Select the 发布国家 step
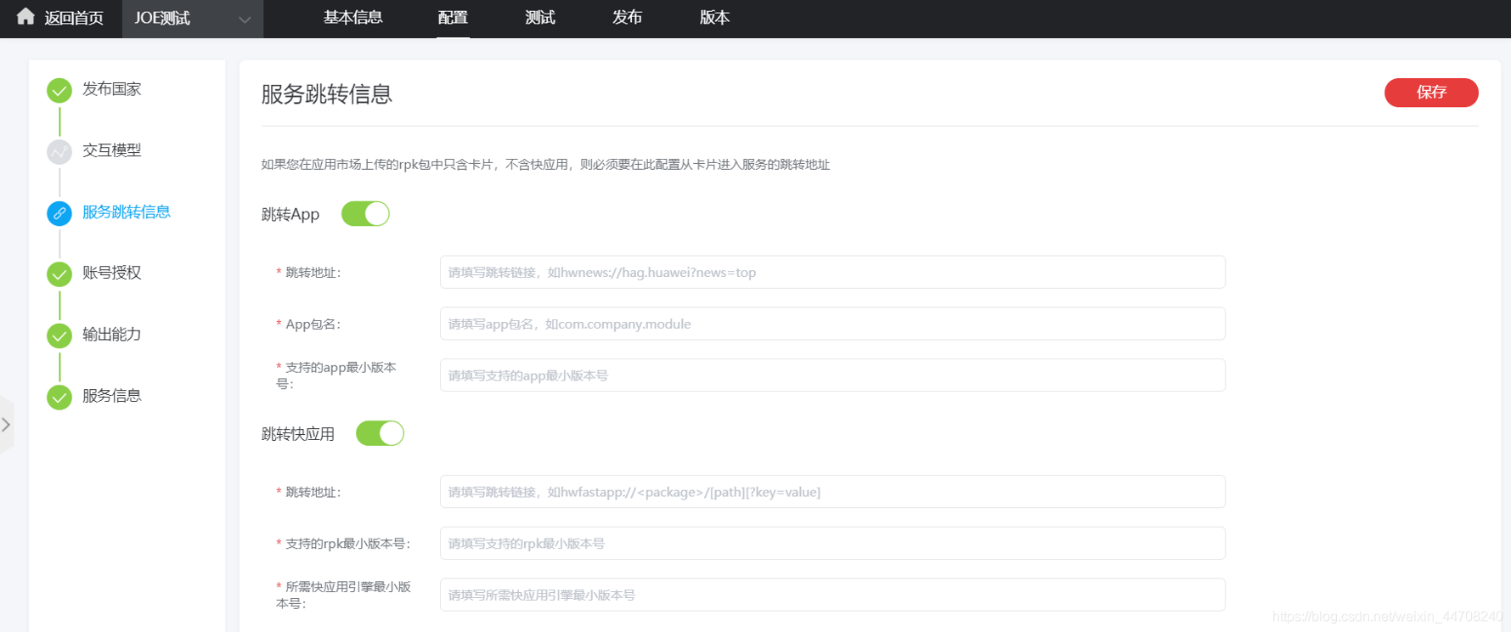The image size is (1511, 632). [111, 89]
